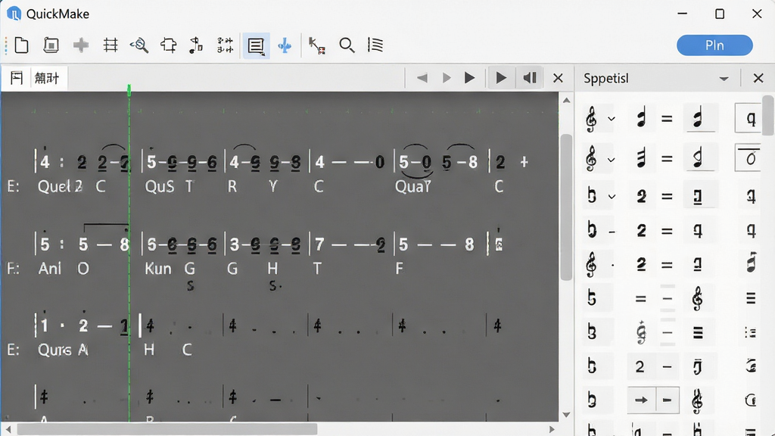Click the right arrow button in panel

[x=641, y=400]
